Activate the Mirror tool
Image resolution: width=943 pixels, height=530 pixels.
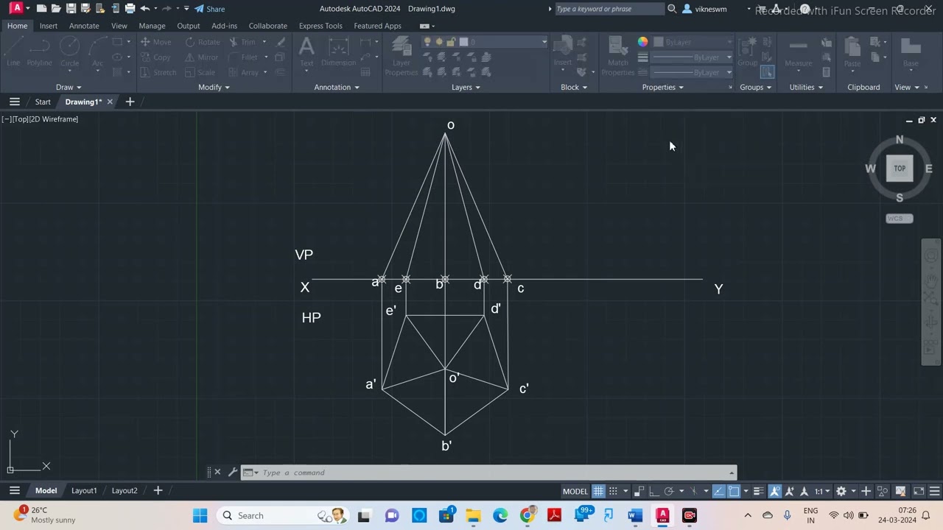pos(201,57)
